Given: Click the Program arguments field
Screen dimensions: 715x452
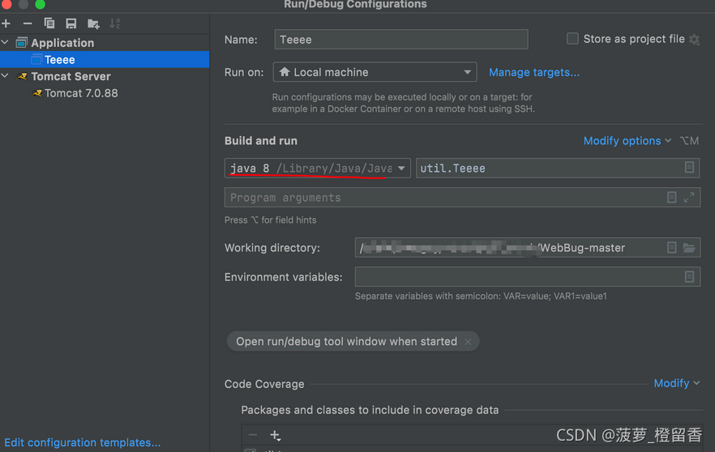Looking at the screenshot, I should pos(462,198).
